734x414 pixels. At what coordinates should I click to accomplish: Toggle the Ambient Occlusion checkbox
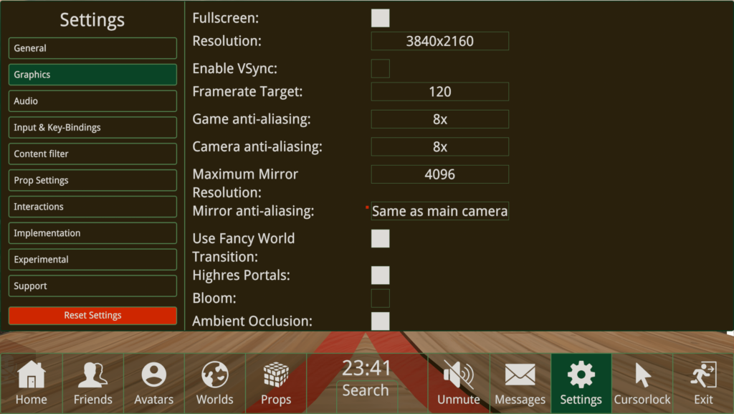click(380, 321)
